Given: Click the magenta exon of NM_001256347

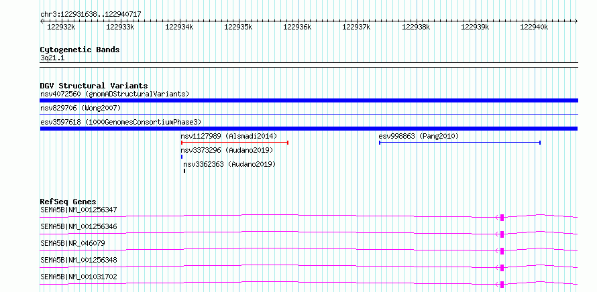Looking at the screenshot, I should point(502,218).
